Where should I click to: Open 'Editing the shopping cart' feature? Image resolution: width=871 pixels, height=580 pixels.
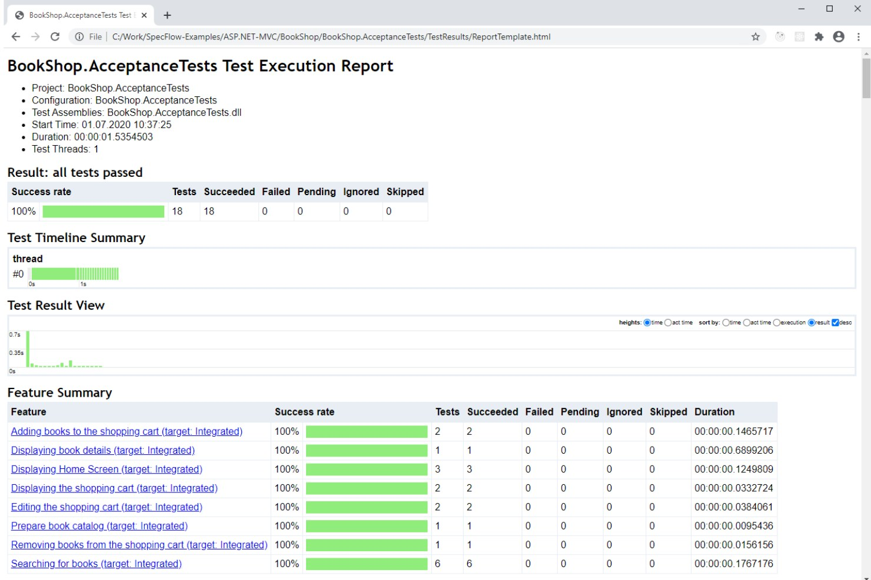click(x=107, y=507)
